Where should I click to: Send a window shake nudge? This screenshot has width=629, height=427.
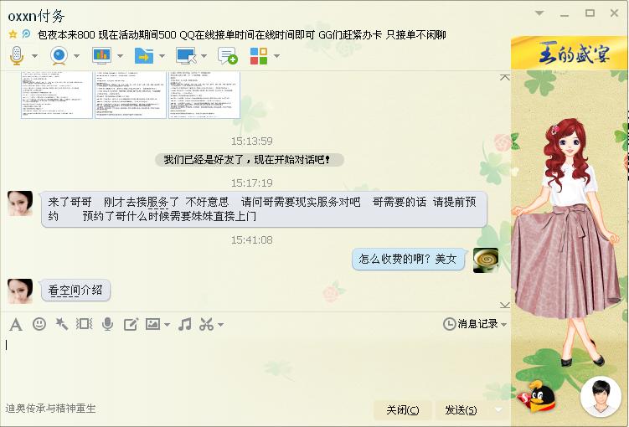click(85, 323)
